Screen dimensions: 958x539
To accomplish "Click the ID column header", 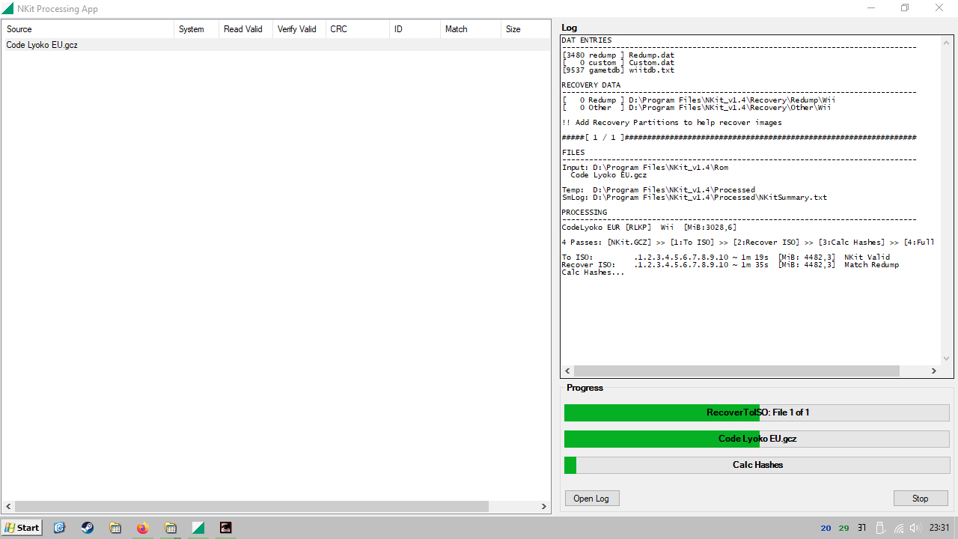I will tap(415, 29).
